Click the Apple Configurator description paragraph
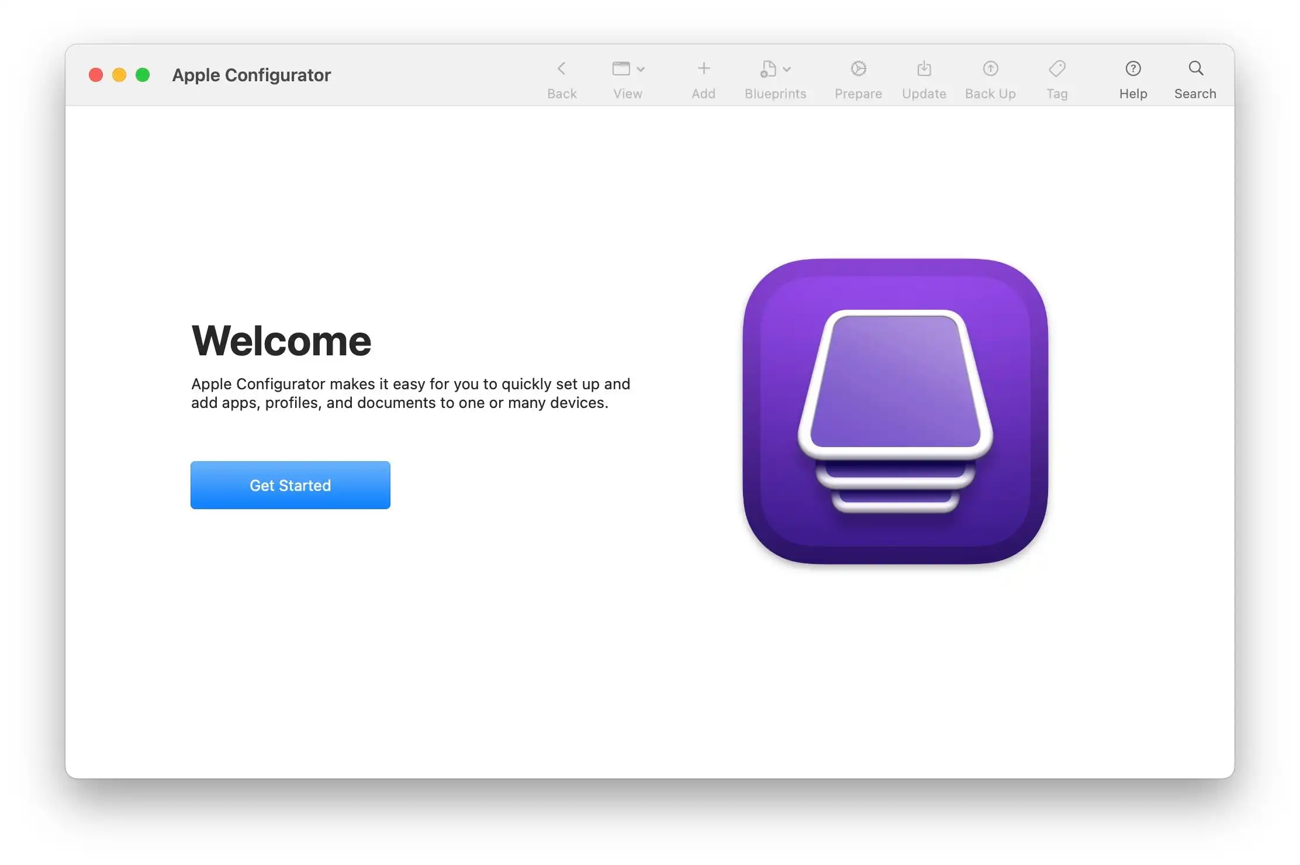1300x865 pixels. 410,393
